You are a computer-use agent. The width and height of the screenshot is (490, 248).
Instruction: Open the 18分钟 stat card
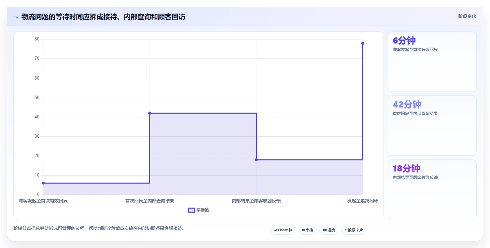[432, 189]
